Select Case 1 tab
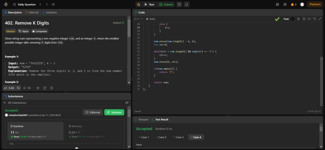 [144, 137]
